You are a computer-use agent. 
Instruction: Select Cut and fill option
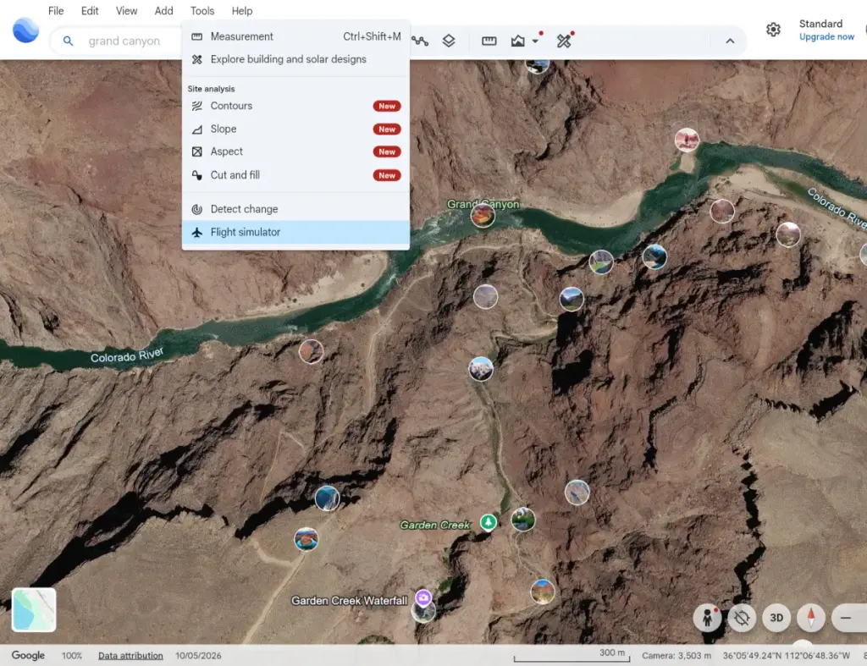coord(295,175)
